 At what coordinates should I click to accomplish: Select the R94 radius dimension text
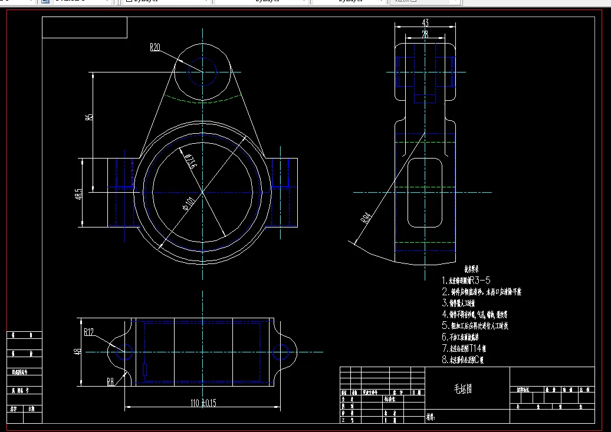[366, 218]
